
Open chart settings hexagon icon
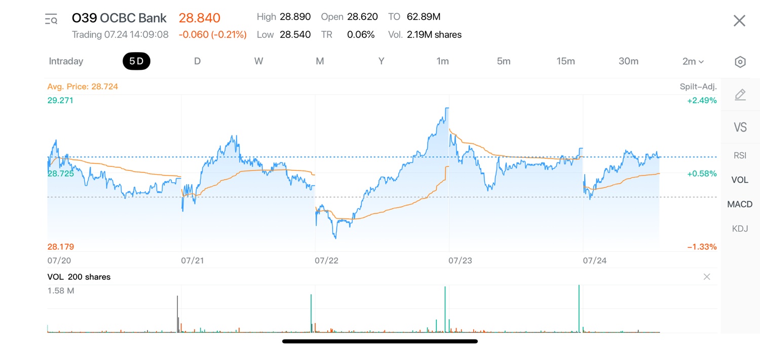coord(740,62)
